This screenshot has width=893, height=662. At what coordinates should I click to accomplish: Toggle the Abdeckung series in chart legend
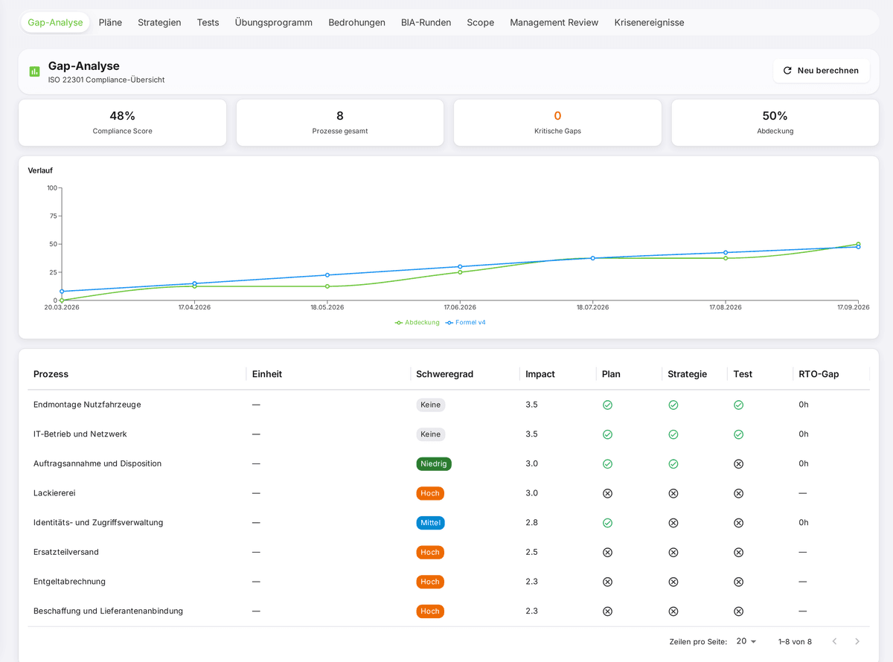pyautogui.click(x=417, y=323)
